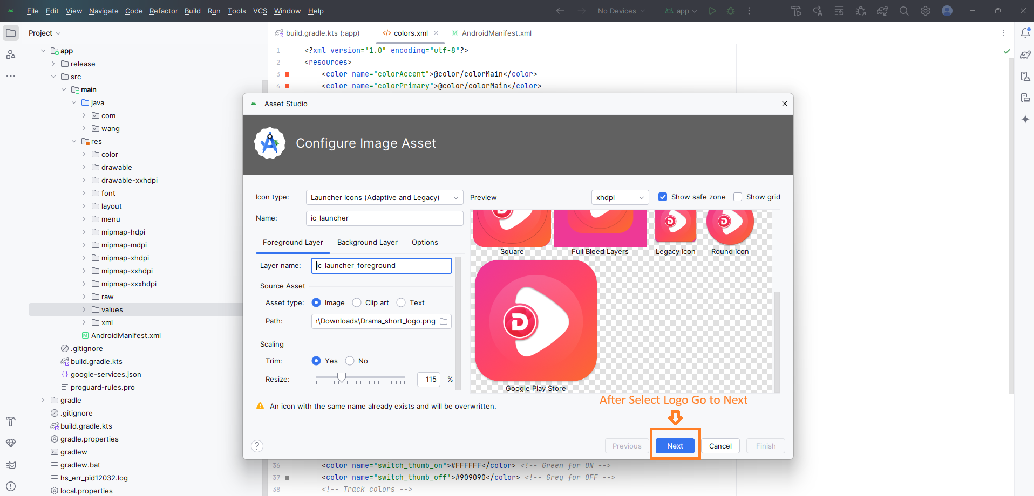Open the Icon type dropdown
The height and width of the screenshot is (496, 1034).
pos(384,197)
